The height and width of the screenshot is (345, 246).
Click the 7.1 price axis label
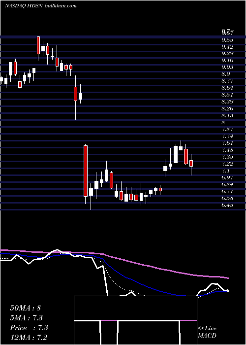click(x=225, y=171)
